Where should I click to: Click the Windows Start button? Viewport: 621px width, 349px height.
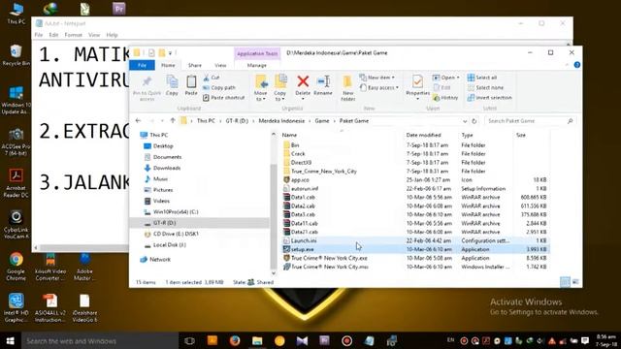coord(11,340)
